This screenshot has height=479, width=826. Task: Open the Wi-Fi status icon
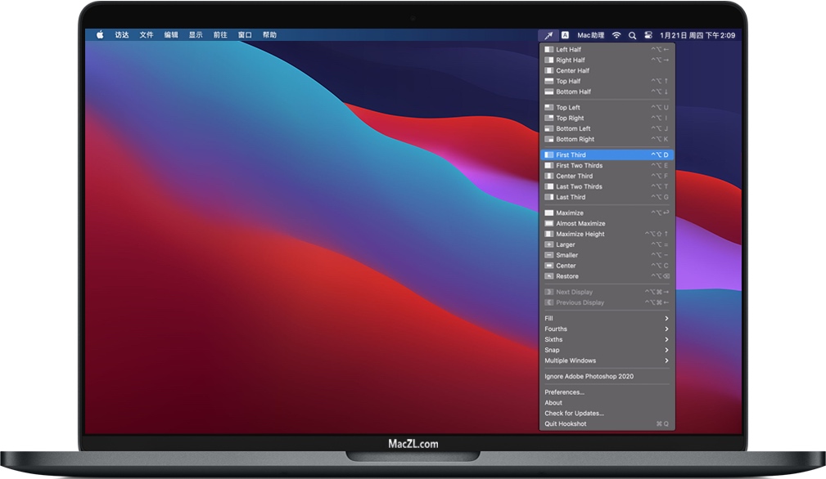[x=615, y=35]
